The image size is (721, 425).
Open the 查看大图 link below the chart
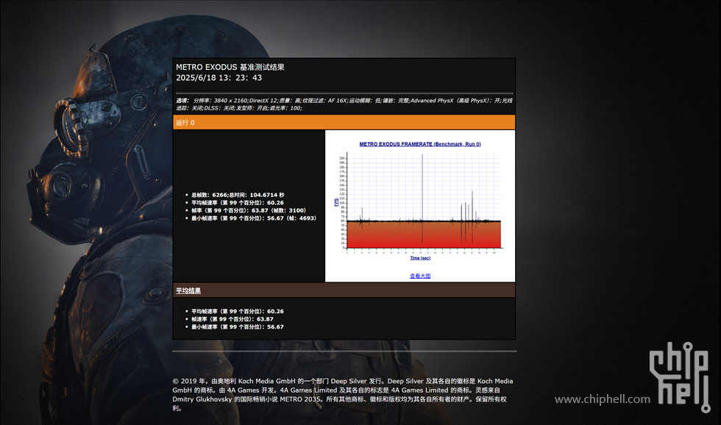(x=420, y=276)
